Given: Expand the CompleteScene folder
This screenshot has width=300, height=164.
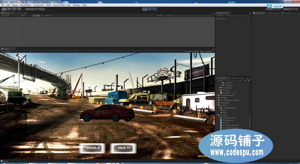Looking at the screenshot, I should 219,108.
